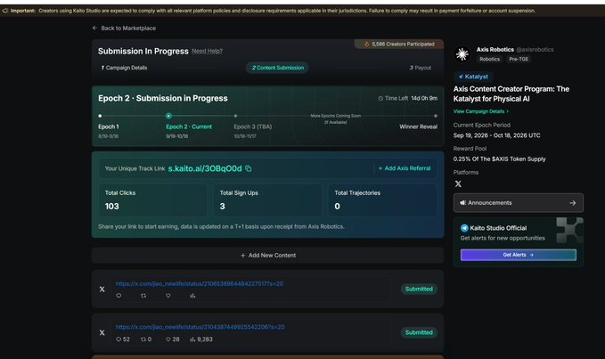
Task: Click the X platform icon under Platforms
Action: (x=458, y=184)
